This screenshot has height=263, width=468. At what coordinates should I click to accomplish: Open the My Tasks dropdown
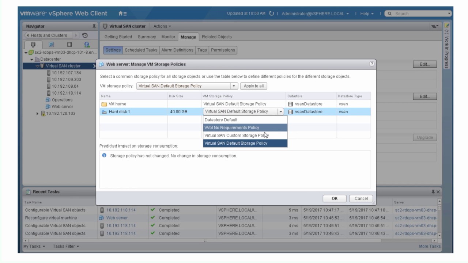[34, 246]
